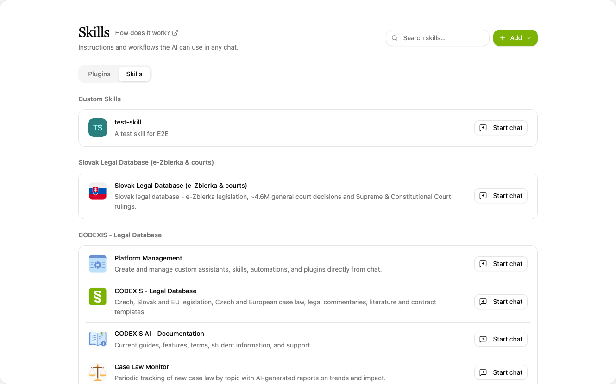Open the Add dropdown chevron
The height and width of the screenshot is (384, 616).
coord(529,38)
